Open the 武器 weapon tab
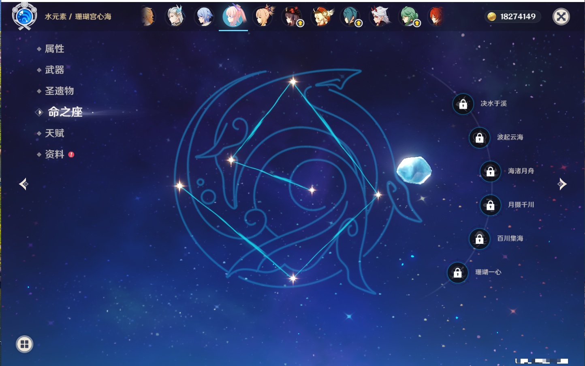585x366 pixels. [x=54, y=70]
